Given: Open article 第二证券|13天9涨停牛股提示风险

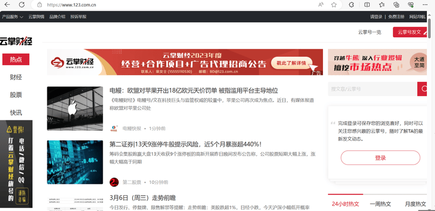Looking at the screenshot, I should (x=185, y=144).
